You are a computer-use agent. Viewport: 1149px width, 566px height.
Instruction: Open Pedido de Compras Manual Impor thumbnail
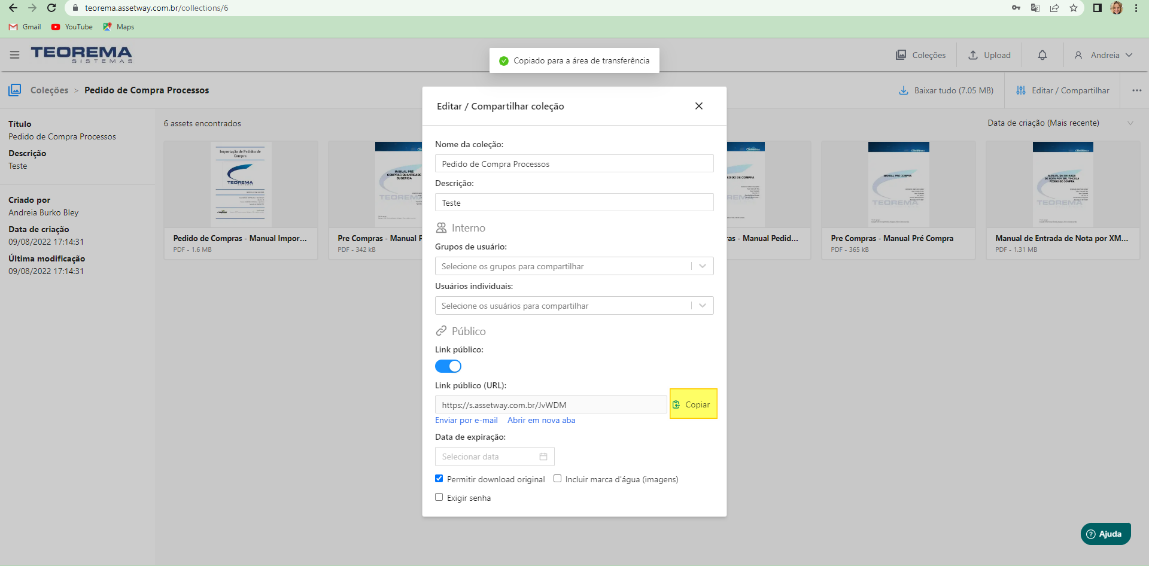click(241, 184)
